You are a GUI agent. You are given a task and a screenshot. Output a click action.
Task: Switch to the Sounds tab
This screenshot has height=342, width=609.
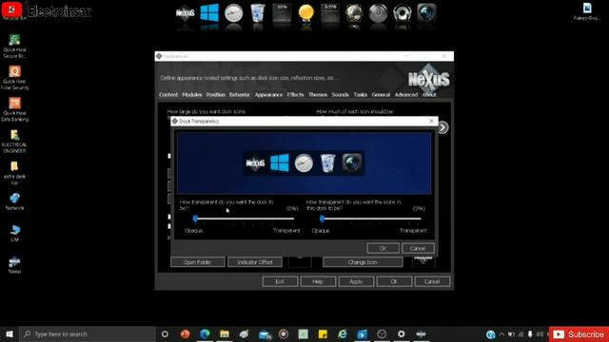pyautogui.click(x=341, y=95)
